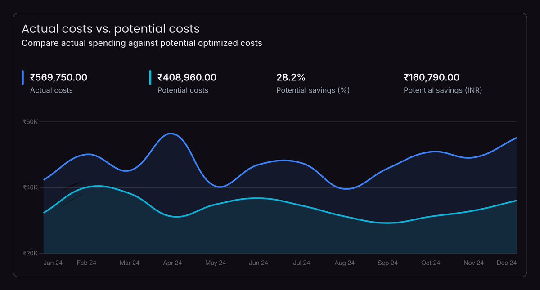This screenshot has height=290, width=540.
Task: Click the Sep 24 x-axis label
Action: 387,263
